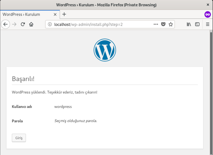The height and width of the screenshot is (155, 213).
Task: Open page actions three-dot menu
Action: 156,24
